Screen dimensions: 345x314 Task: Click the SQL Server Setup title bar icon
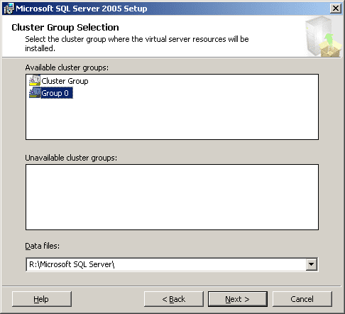[9, 9]
